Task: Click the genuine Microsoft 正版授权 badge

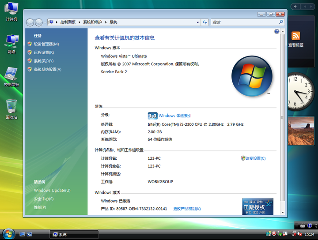Action: tap(257, 206)
